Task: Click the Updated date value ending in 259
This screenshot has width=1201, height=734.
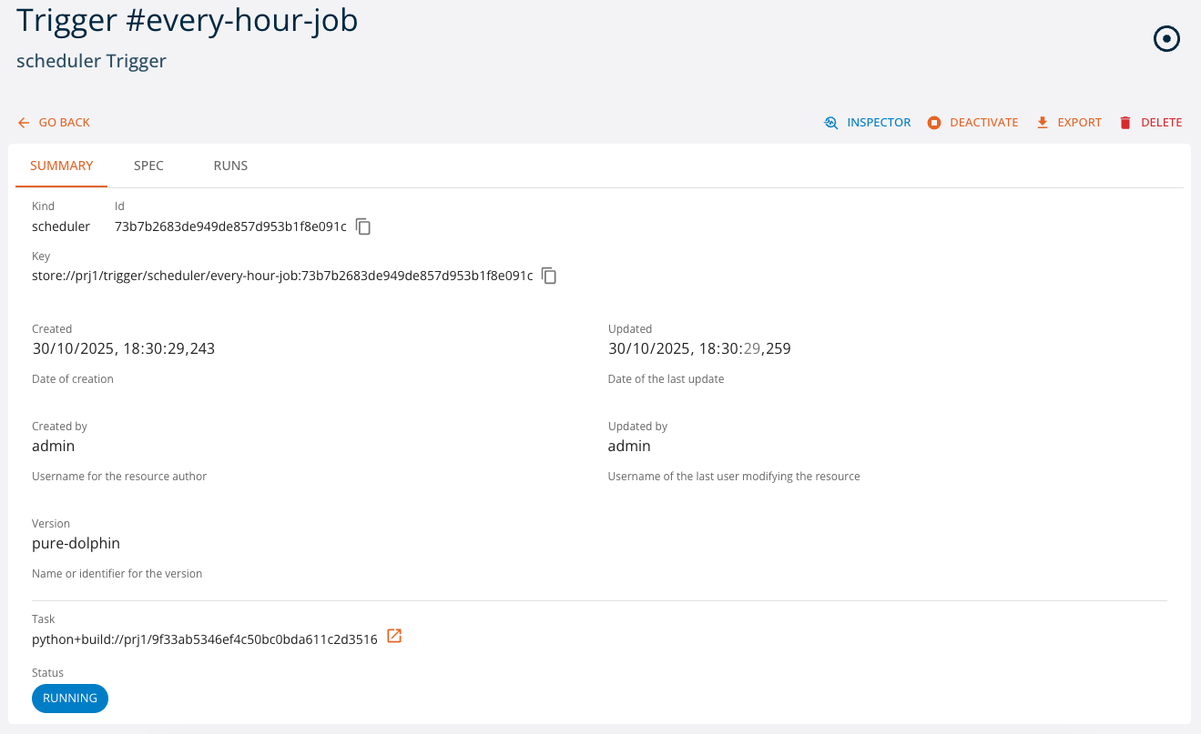Action: (699, 348)
